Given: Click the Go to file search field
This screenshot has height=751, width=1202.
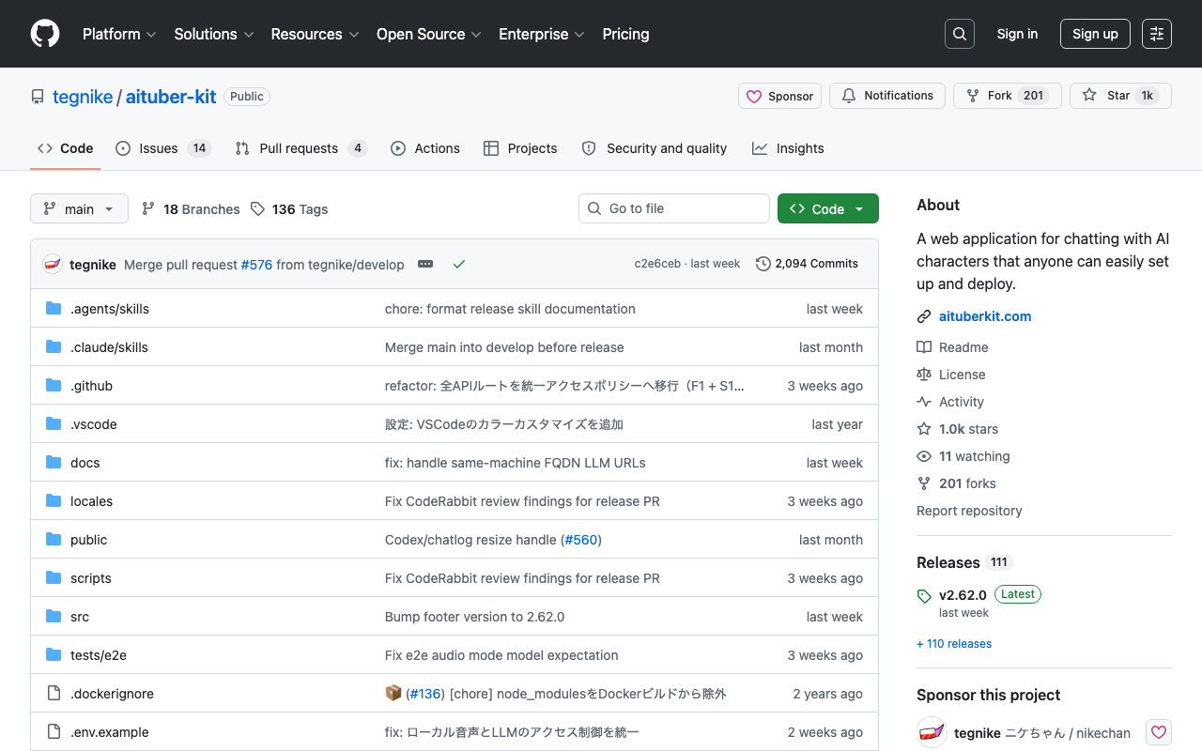Looking at the screenshot, I should [x=674, y=208].
